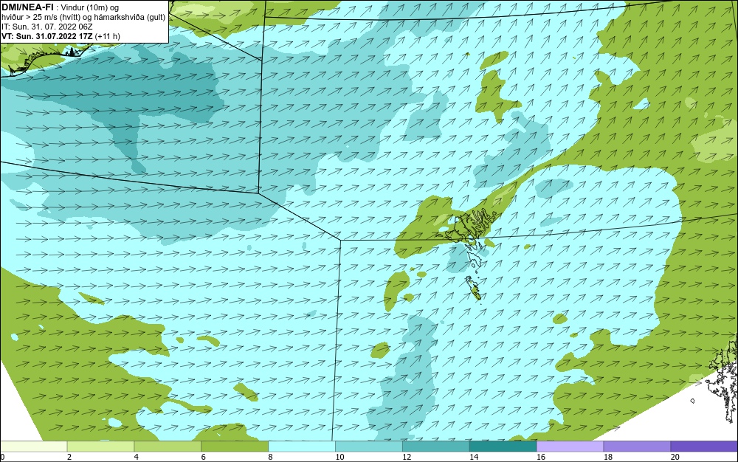Click the 2–4 m/s light green legend swatch
Screen dimensions: 738x462
tap(100, 446)
